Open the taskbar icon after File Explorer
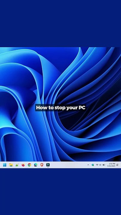121x215 pixels. [17, 165]
